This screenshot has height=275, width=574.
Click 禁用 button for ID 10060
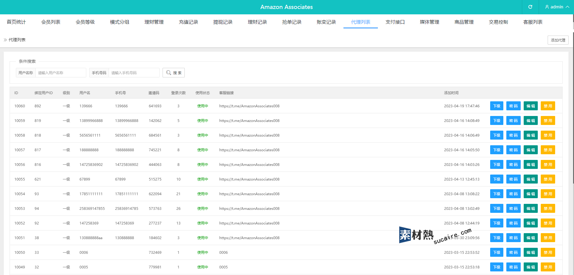coord(548,106)
